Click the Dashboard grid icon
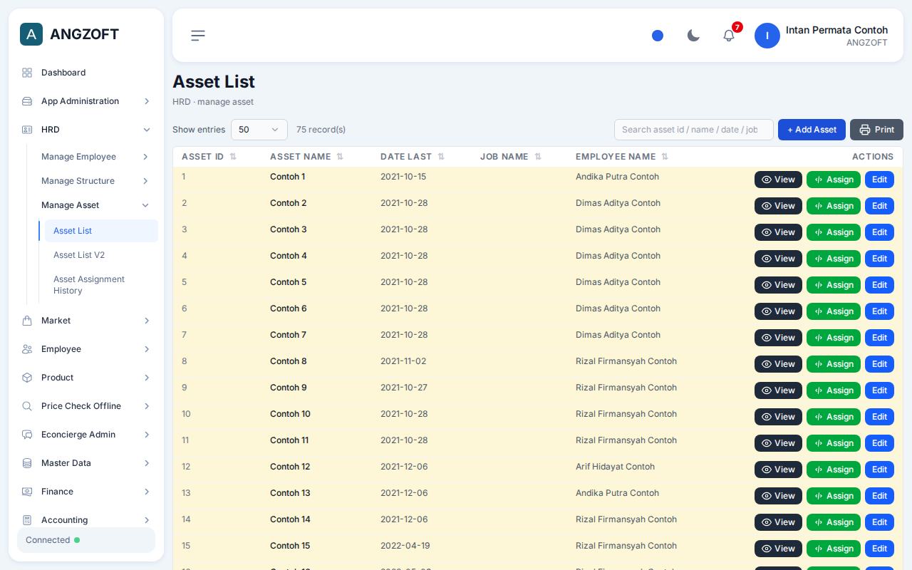Image resolution: width=912 pixels, height=570 pixels. click(x=27, y=73)
